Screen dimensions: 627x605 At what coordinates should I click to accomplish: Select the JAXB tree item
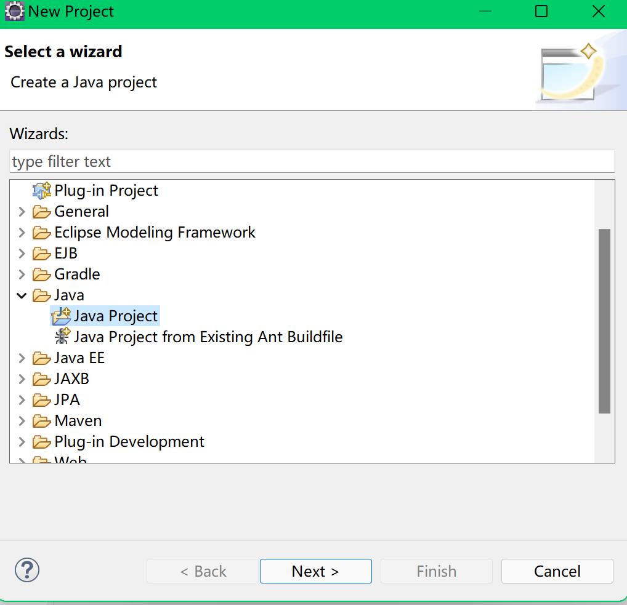click(x=71, y=379)
